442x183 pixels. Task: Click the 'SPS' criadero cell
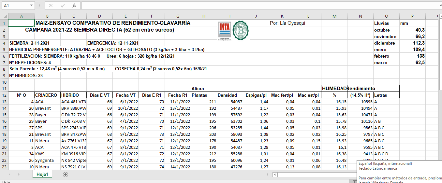(x=47, y=128)
